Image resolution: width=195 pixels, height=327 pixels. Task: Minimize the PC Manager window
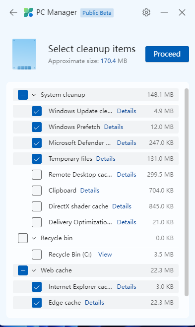click(164, 12)
